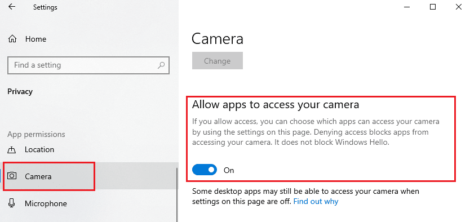This screenshot has height=222, width=470.
Task: Minimize the Settings window
Action: click(x=407, y=7)
